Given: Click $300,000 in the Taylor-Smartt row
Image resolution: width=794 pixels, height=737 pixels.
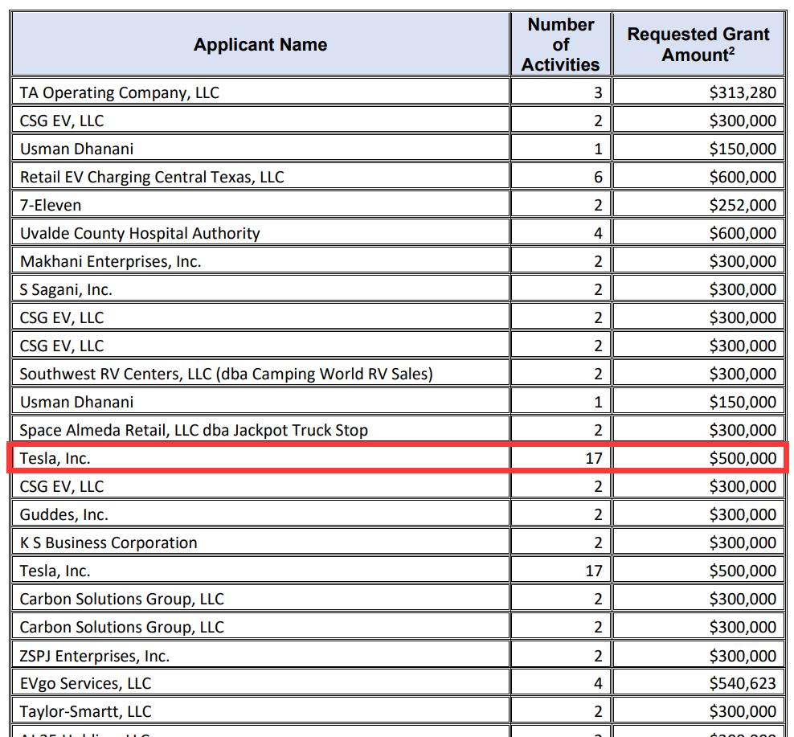Looking at the screenshot, I should pos(698,711).
